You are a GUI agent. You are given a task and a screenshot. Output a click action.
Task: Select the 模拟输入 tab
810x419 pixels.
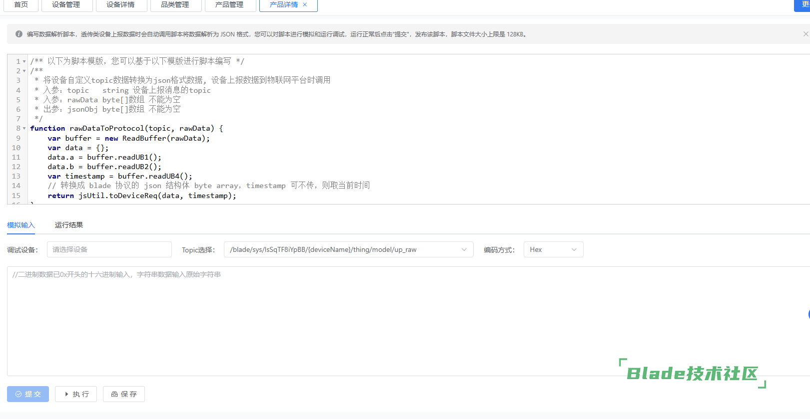tap(21, 225)
